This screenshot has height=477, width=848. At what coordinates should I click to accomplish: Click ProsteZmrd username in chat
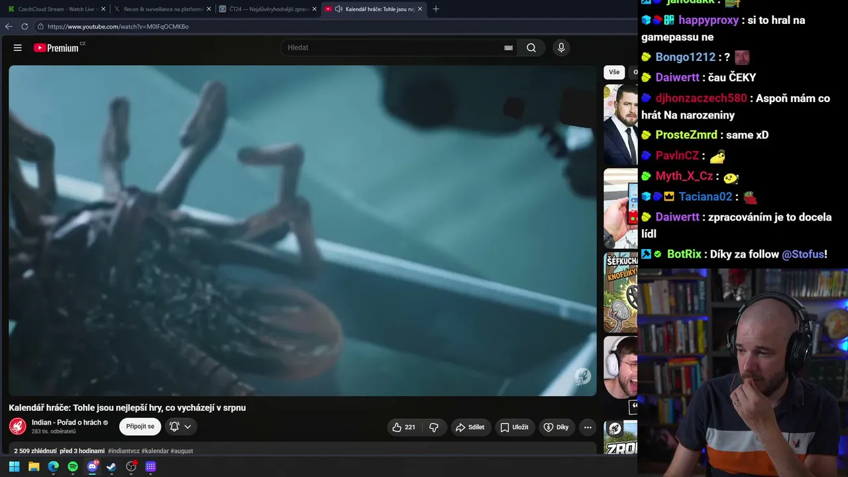pos(686,134)
